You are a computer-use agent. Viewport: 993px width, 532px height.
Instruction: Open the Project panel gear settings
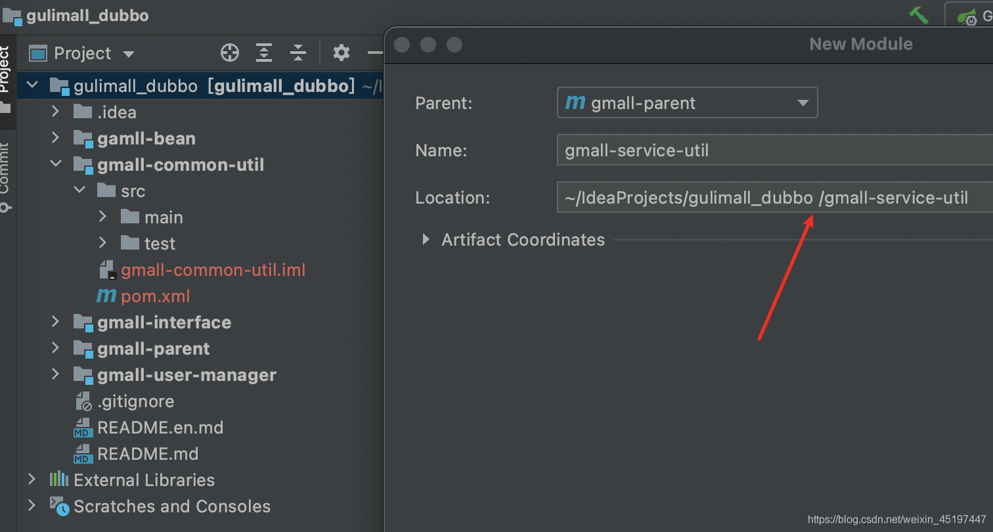pyautogui.click(x=341, y=53)
